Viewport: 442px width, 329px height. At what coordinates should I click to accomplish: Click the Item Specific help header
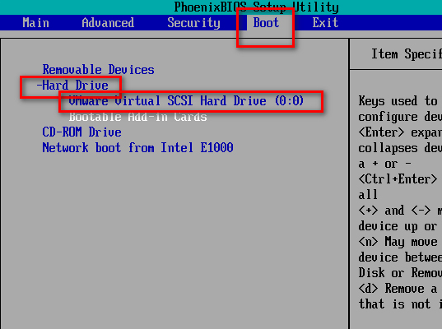point(407,53)
